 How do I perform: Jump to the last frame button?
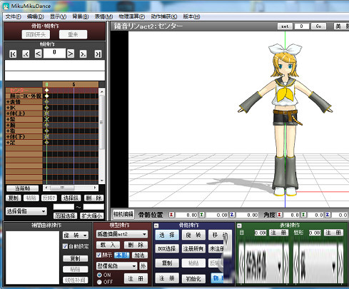(98, 54)
